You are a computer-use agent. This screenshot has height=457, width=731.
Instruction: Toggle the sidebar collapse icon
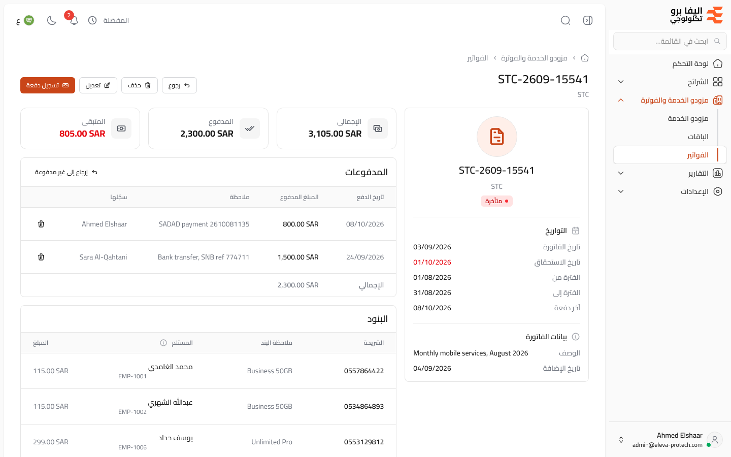(x=588, y=20)
